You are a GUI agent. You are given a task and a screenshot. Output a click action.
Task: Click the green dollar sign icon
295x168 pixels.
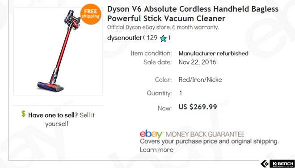tap(23, 114)
